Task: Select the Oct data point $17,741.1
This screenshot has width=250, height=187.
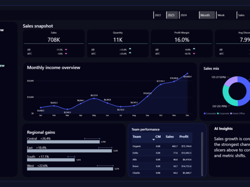Action: (x=161, y=84)
